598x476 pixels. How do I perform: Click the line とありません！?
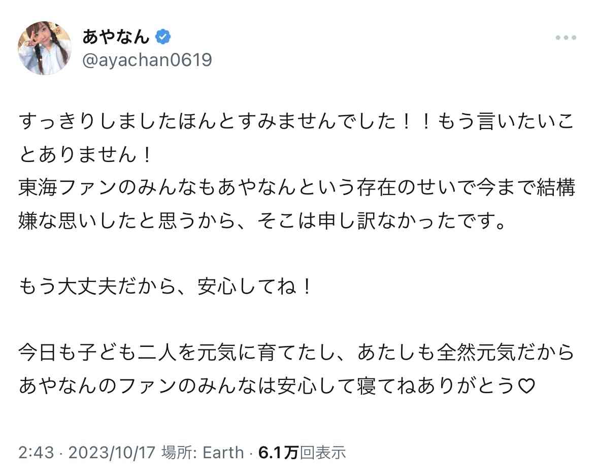85,154
